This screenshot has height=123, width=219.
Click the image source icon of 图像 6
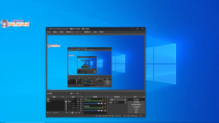66,101
